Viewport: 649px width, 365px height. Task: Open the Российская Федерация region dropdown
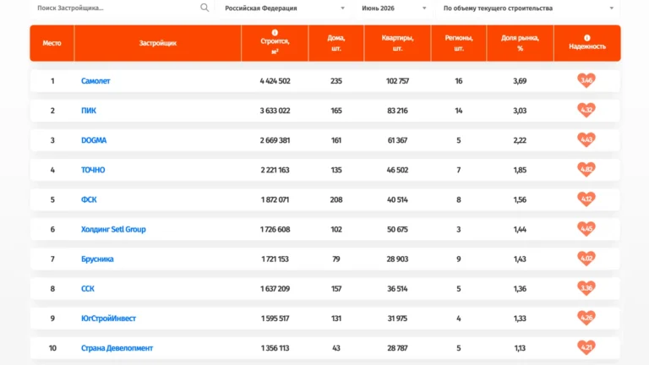[x=284, y=8]
